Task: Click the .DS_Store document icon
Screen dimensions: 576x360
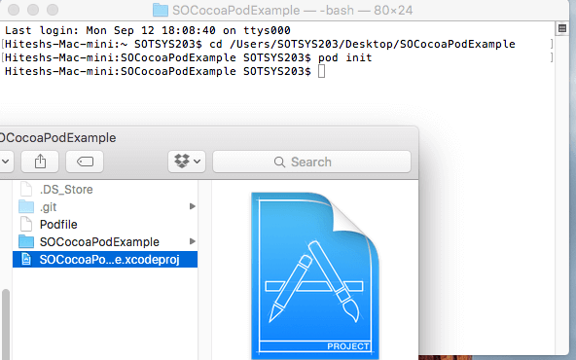Action: [x=26, y=189]
